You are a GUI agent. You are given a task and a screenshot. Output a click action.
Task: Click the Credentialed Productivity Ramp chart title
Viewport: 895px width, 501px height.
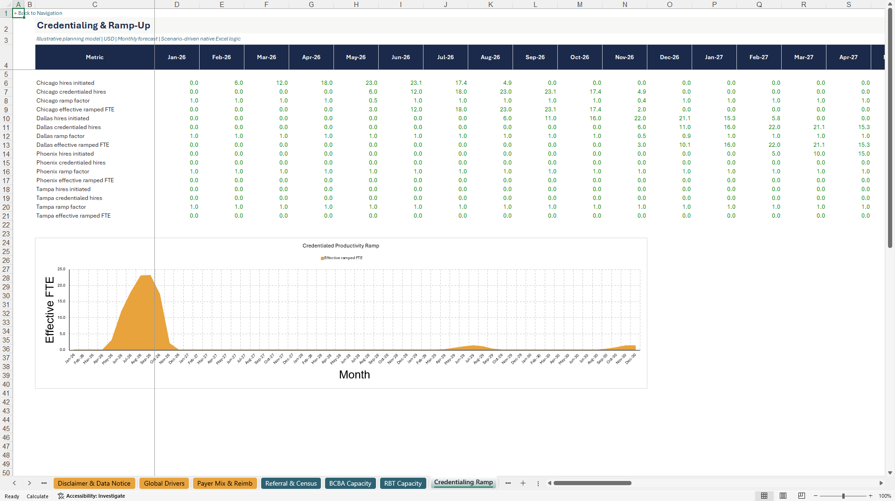coord(340,246)
